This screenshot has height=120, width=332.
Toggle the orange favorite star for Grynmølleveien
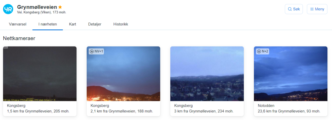[60, 7]
